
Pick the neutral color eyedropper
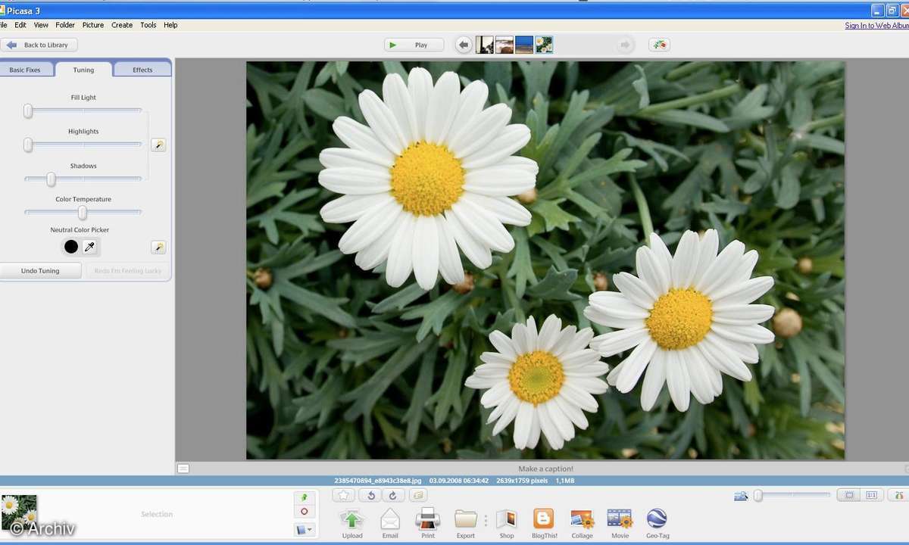pyautogui.click(x=89, y=247)
